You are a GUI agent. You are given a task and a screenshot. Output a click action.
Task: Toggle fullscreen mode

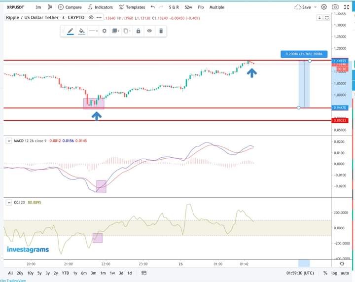pos(347,7)
